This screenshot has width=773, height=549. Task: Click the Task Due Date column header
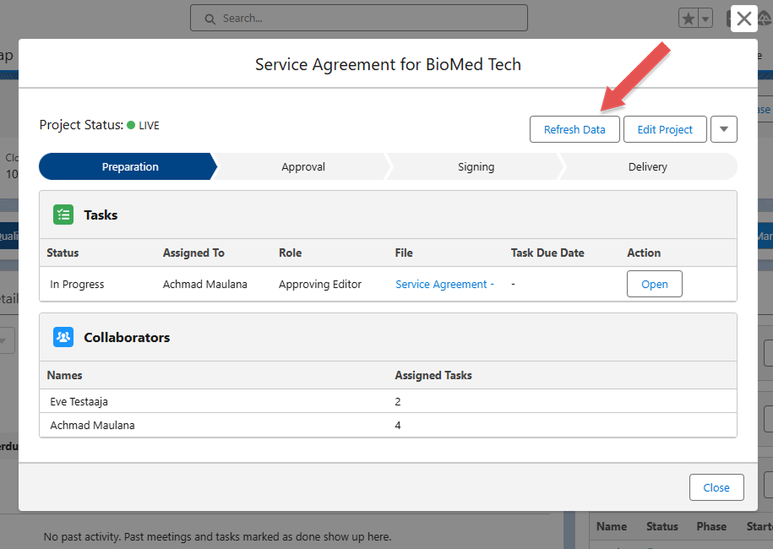click(547, 253)
